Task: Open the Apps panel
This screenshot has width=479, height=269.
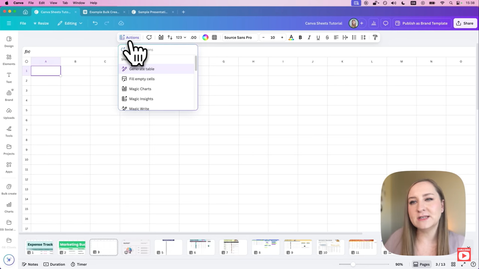Action: coord(9,168)
